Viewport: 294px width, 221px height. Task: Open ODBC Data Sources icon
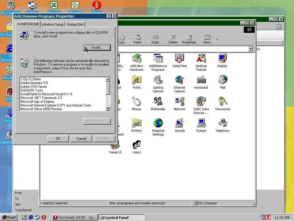(x=201, y=106)
